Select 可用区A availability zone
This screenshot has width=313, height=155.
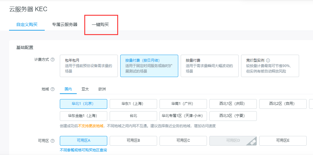click(83, 141)
